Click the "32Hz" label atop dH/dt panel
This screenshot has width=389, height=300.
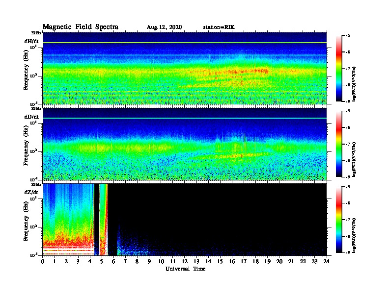36,33
